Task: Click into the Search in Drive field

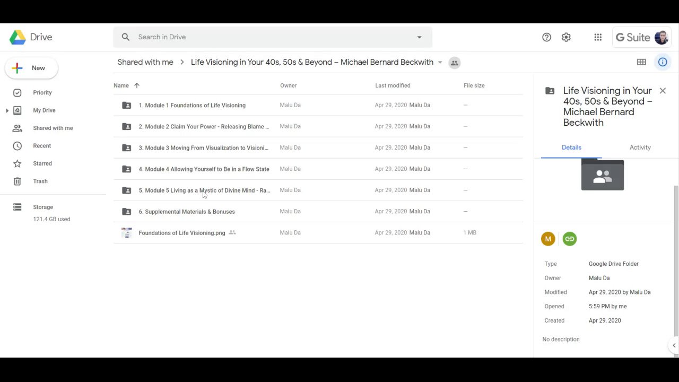Action: [273, 37]
